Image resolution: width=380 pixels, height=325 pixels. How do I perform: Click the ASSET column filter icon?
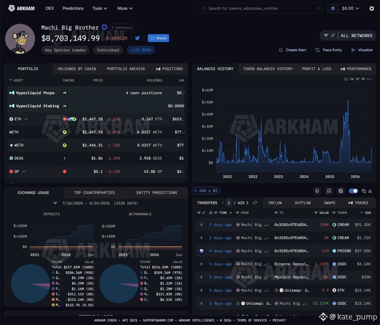(x=10, y=80)
